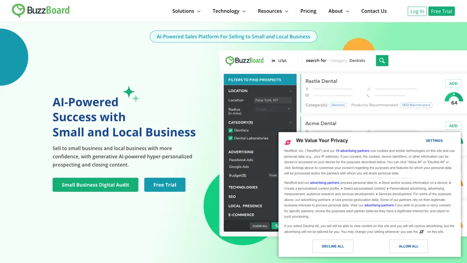Collapse the CATEGORY(S) filter section

pyautogui.click(x=290, y=122)
